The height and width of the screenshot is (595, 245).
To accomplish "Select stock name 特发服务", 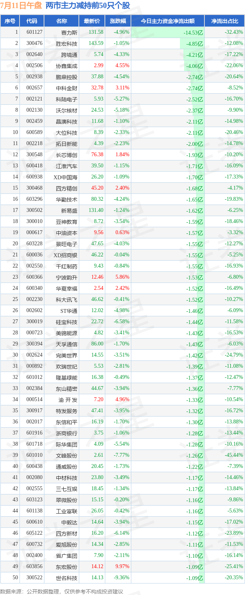I will 67,411.
